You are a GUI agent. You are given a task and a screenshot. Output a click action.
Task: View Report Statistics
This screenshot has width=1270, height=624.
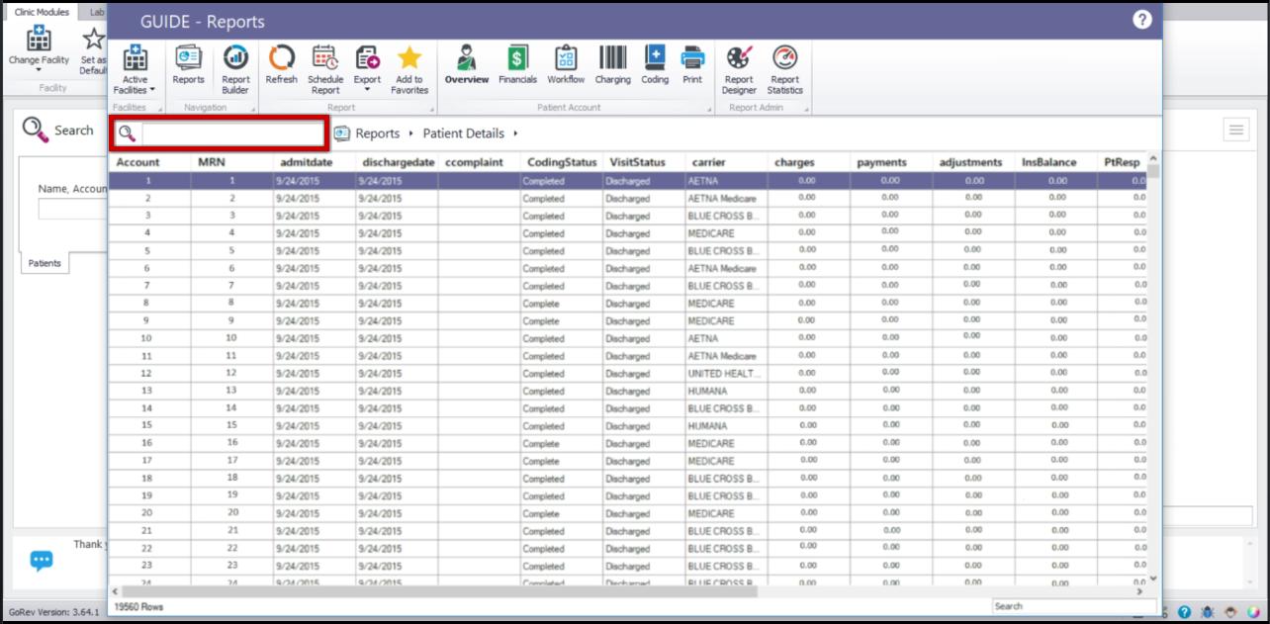point(784,69)
